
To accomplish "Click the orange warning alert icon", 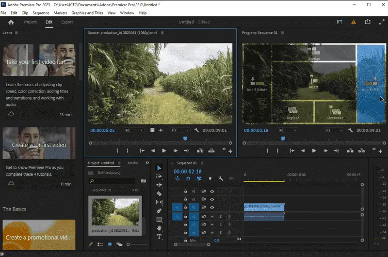I will point(354,22).
